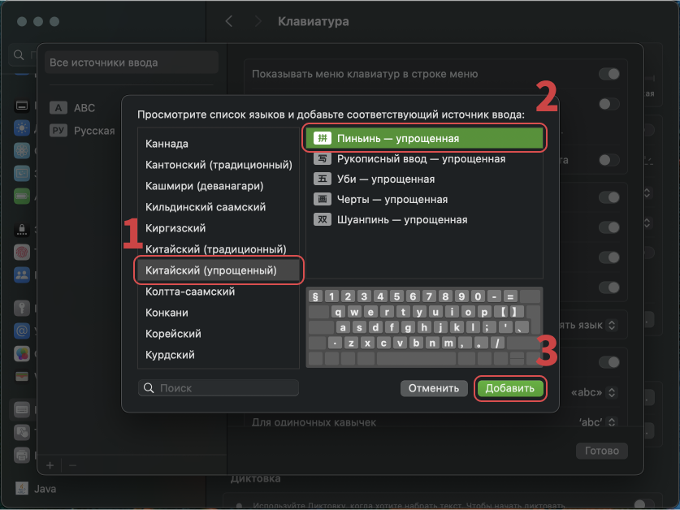This screenshot has height=510, width=680.
Task: Open Displays sun icon in sidebar
Action: click(22, 128)
